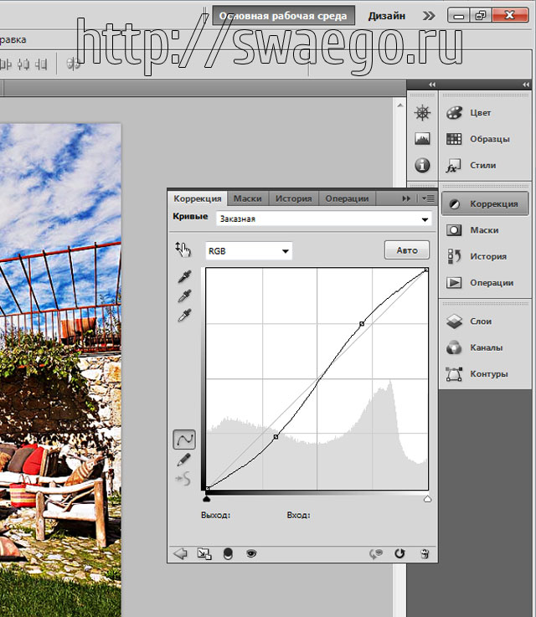The width and height of the screenshot is (536, 617).
Task: Select the upper curve control point
Action: (x=362, y=323)
